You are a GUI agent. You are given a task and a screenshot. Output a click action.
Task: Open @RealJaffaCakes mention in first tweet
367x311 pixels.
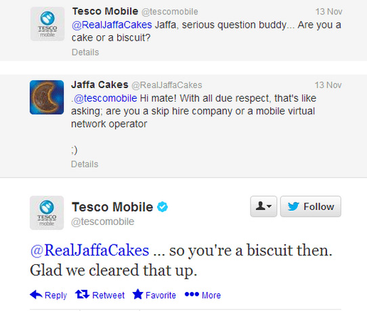(112, 25)
